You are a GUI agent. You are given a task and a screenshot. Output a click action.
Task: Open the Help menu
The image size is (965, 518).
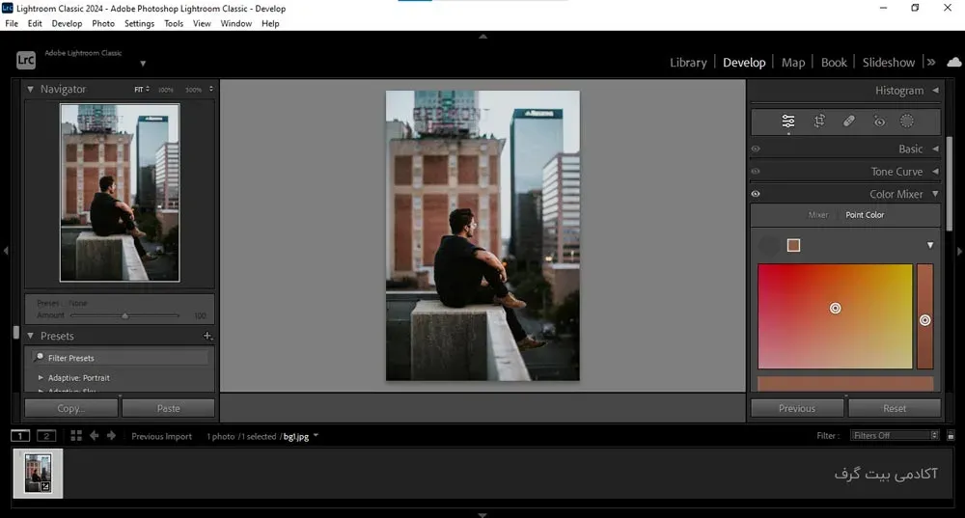(270, 23)
